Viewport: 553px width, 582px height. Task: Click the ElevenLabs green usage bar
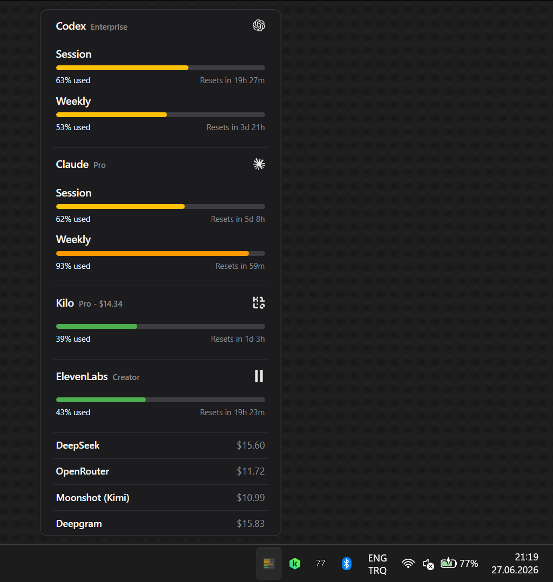[160, 400]
